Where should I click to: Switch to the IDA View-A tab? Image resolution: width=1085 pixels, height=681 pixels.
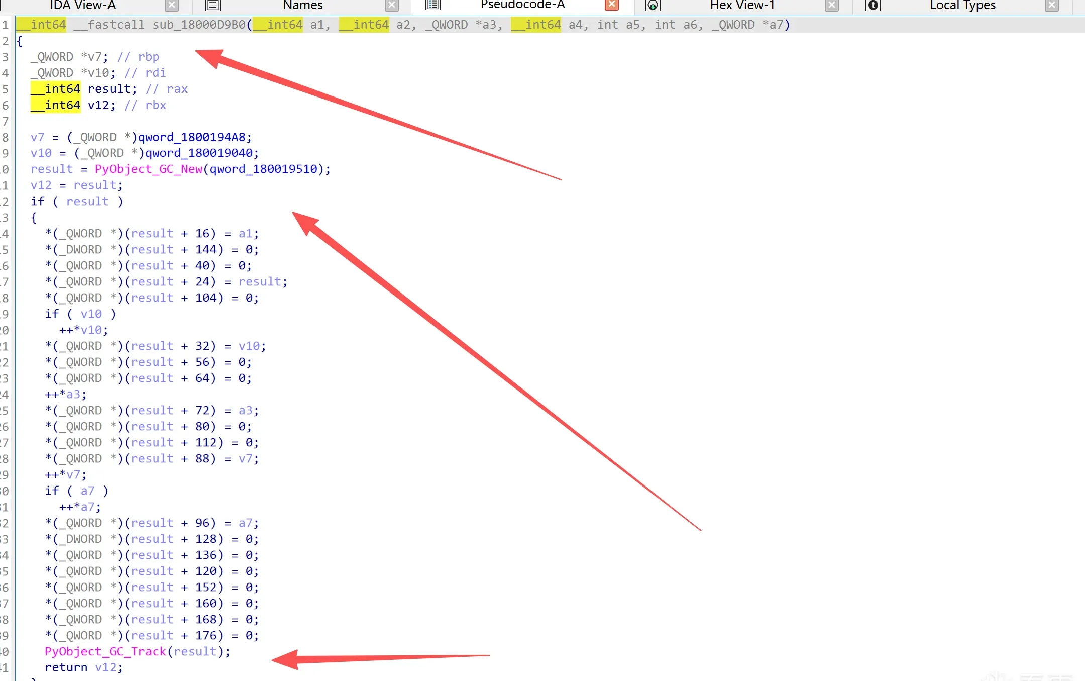(82, 6)
